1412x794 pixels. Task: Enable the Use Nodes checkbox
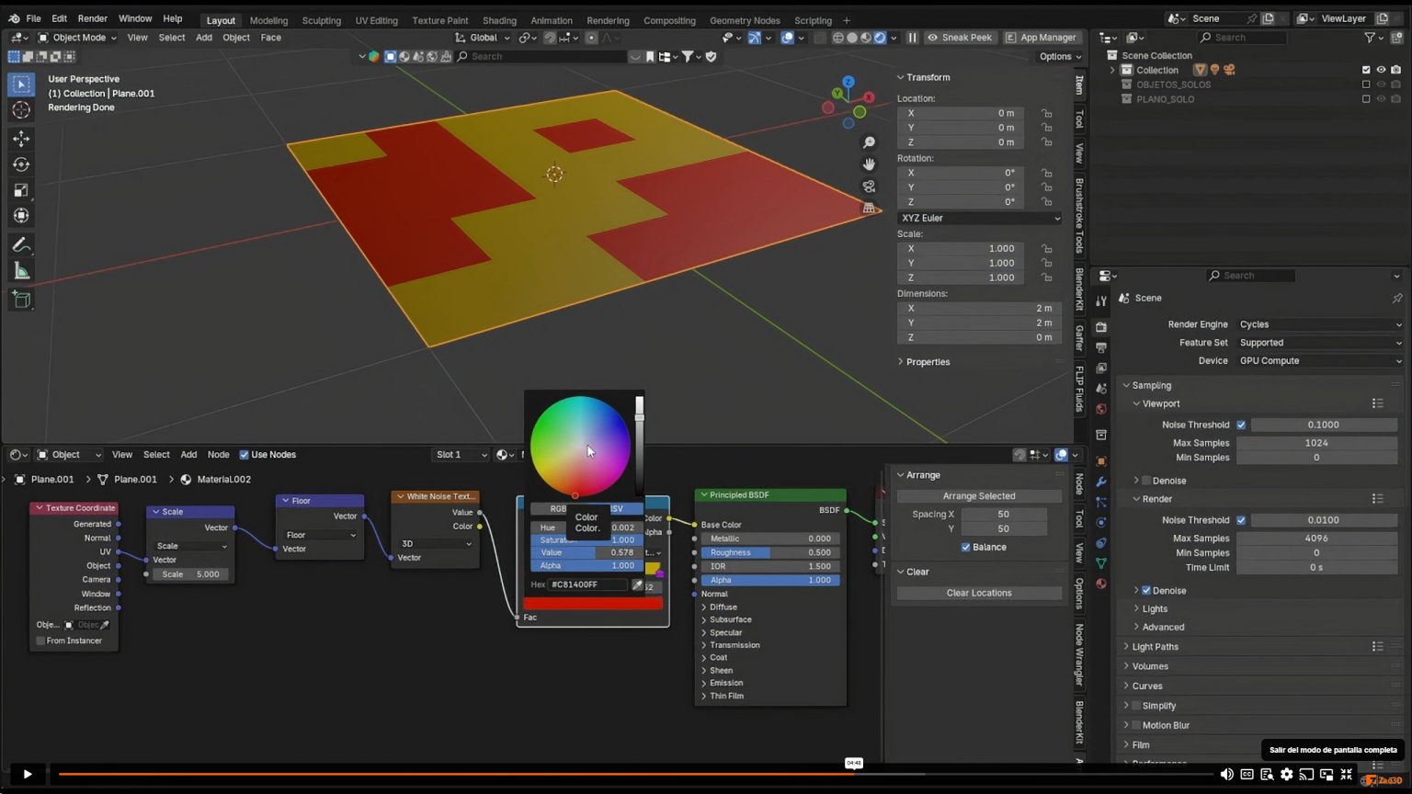tap(245, 454)
